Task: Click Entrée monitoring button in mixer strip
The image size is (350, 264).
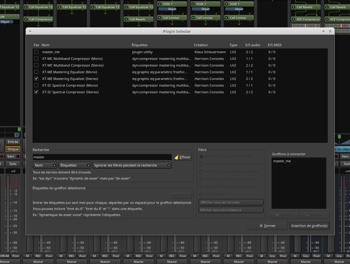Action: coord(13,142)
